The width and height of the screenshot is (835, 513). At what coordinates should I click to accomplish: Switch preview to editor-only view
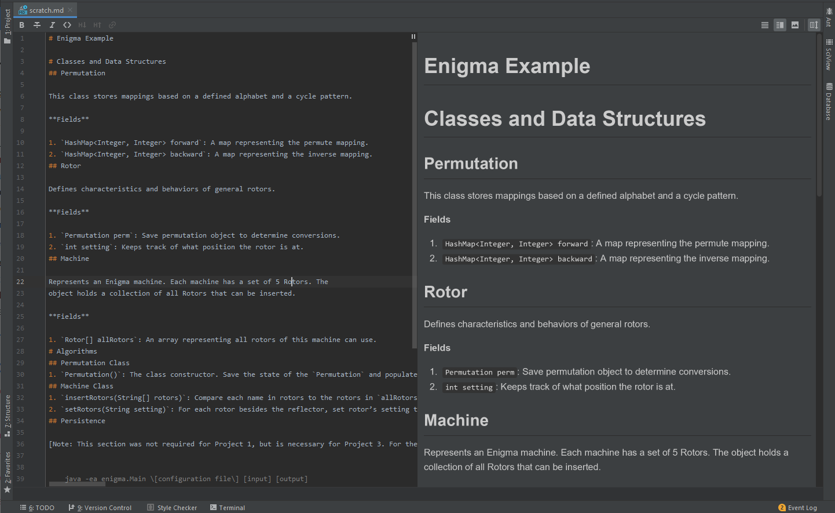764,25
